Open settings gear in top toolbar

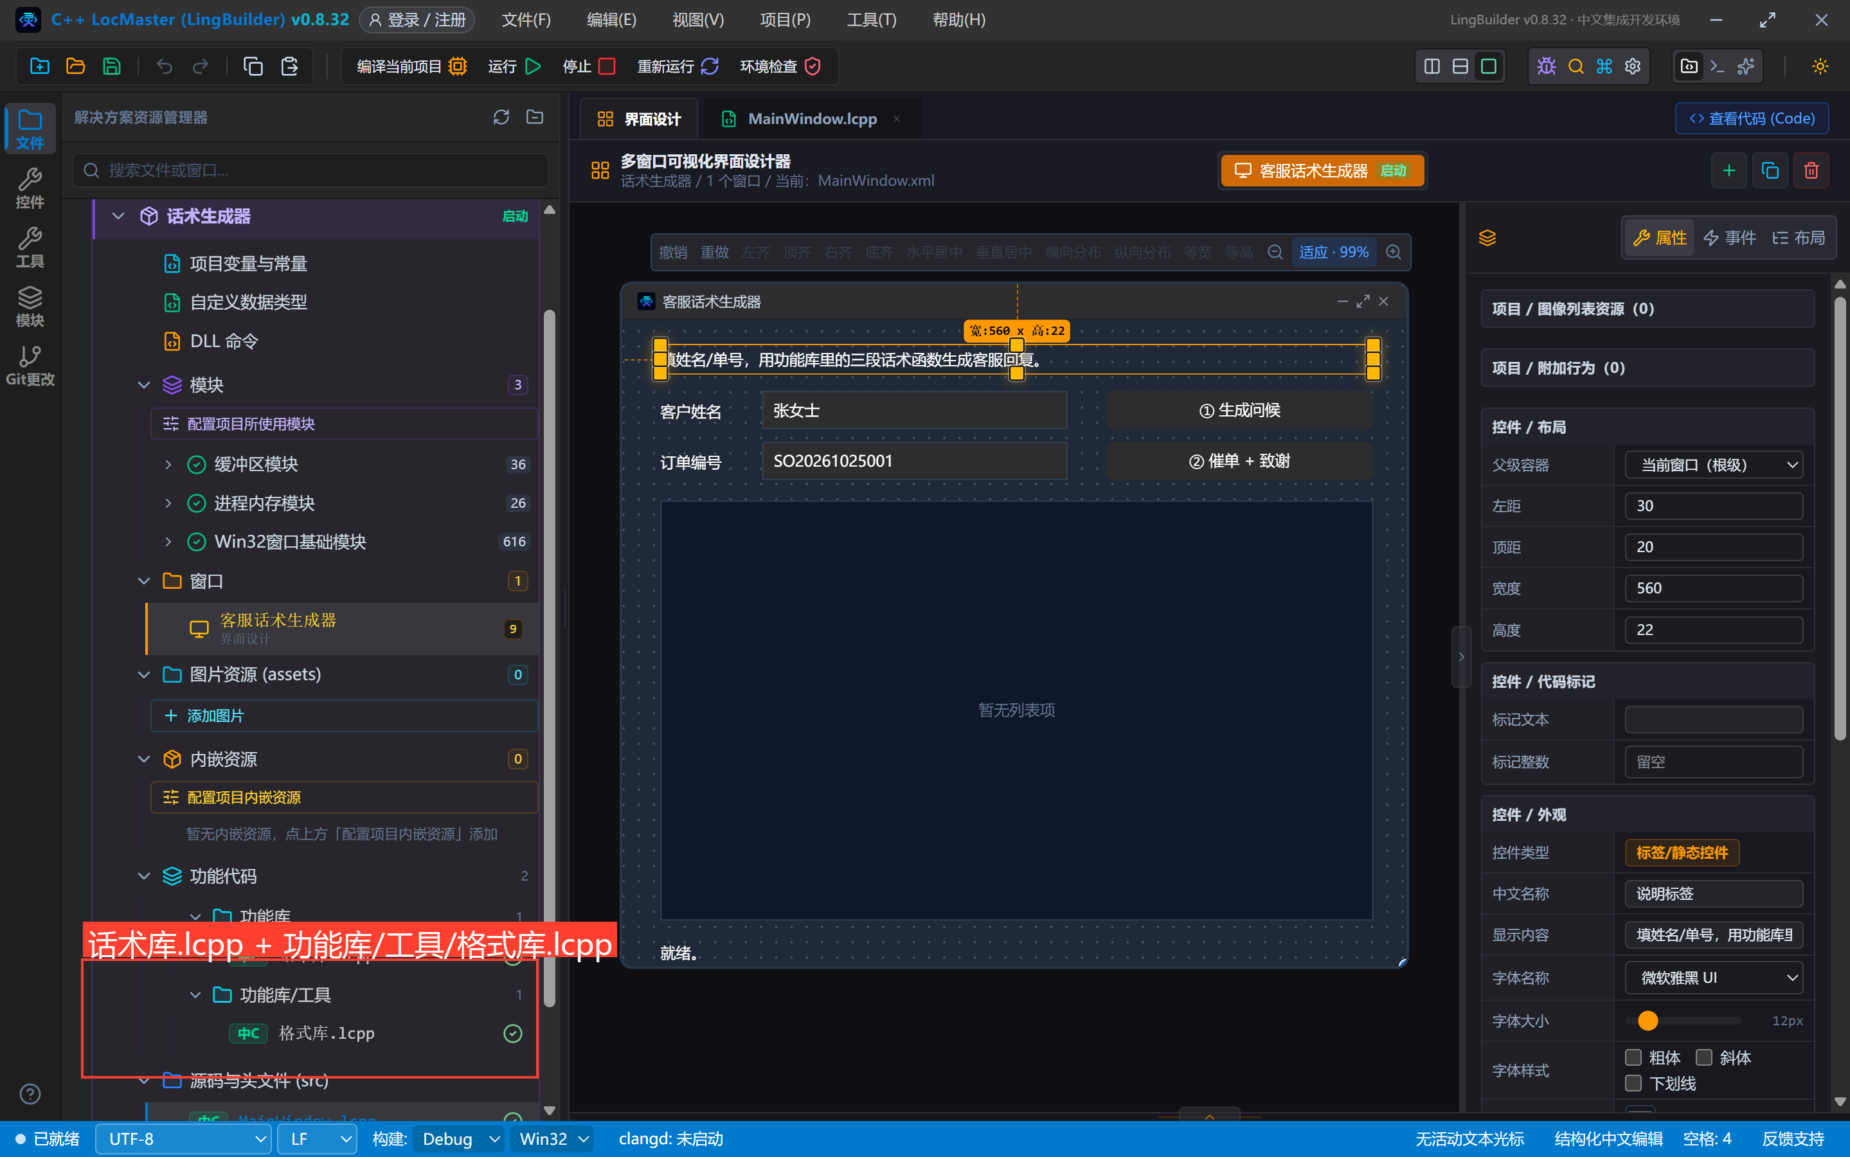coord(1633,67)
